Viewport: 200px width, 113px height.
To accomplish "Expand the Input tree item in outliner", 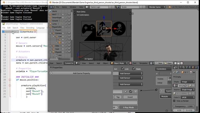I will pos(50,49).
